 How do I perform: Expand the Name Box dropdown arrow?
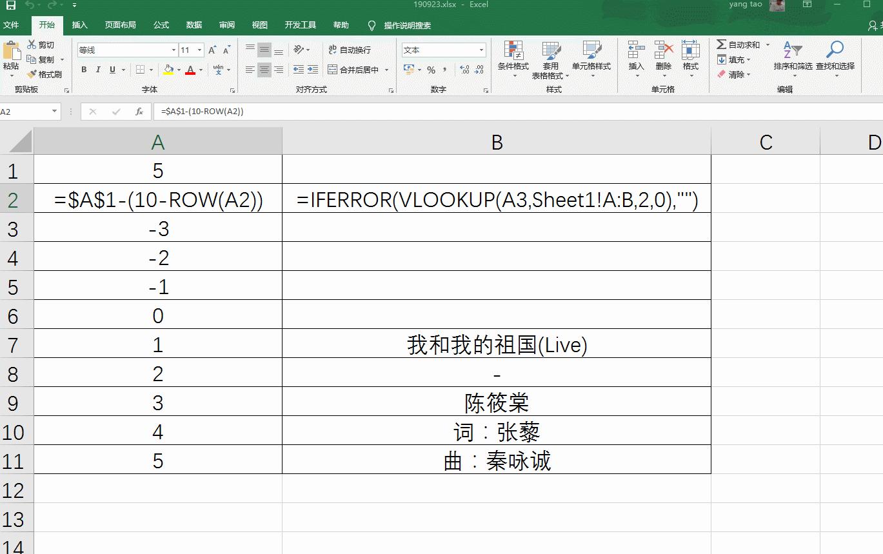[55, 112]
